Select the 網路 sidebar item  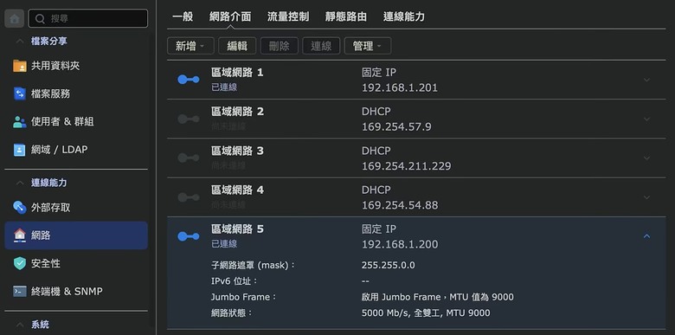coord(76,235)
